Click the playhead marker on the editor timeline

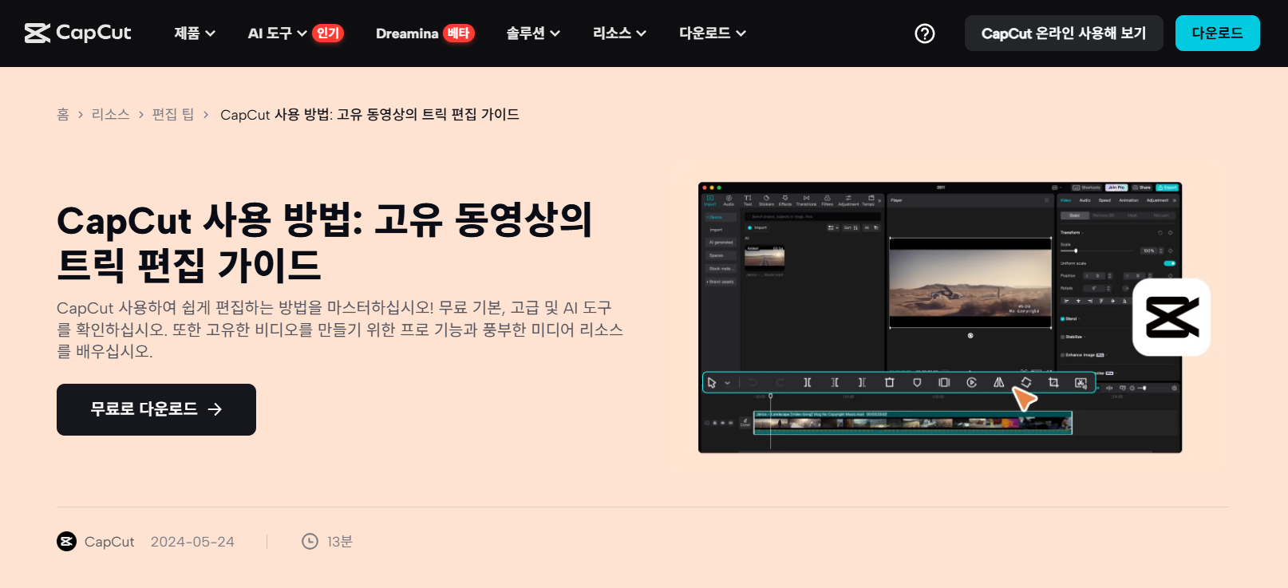[x=770, y=397]
